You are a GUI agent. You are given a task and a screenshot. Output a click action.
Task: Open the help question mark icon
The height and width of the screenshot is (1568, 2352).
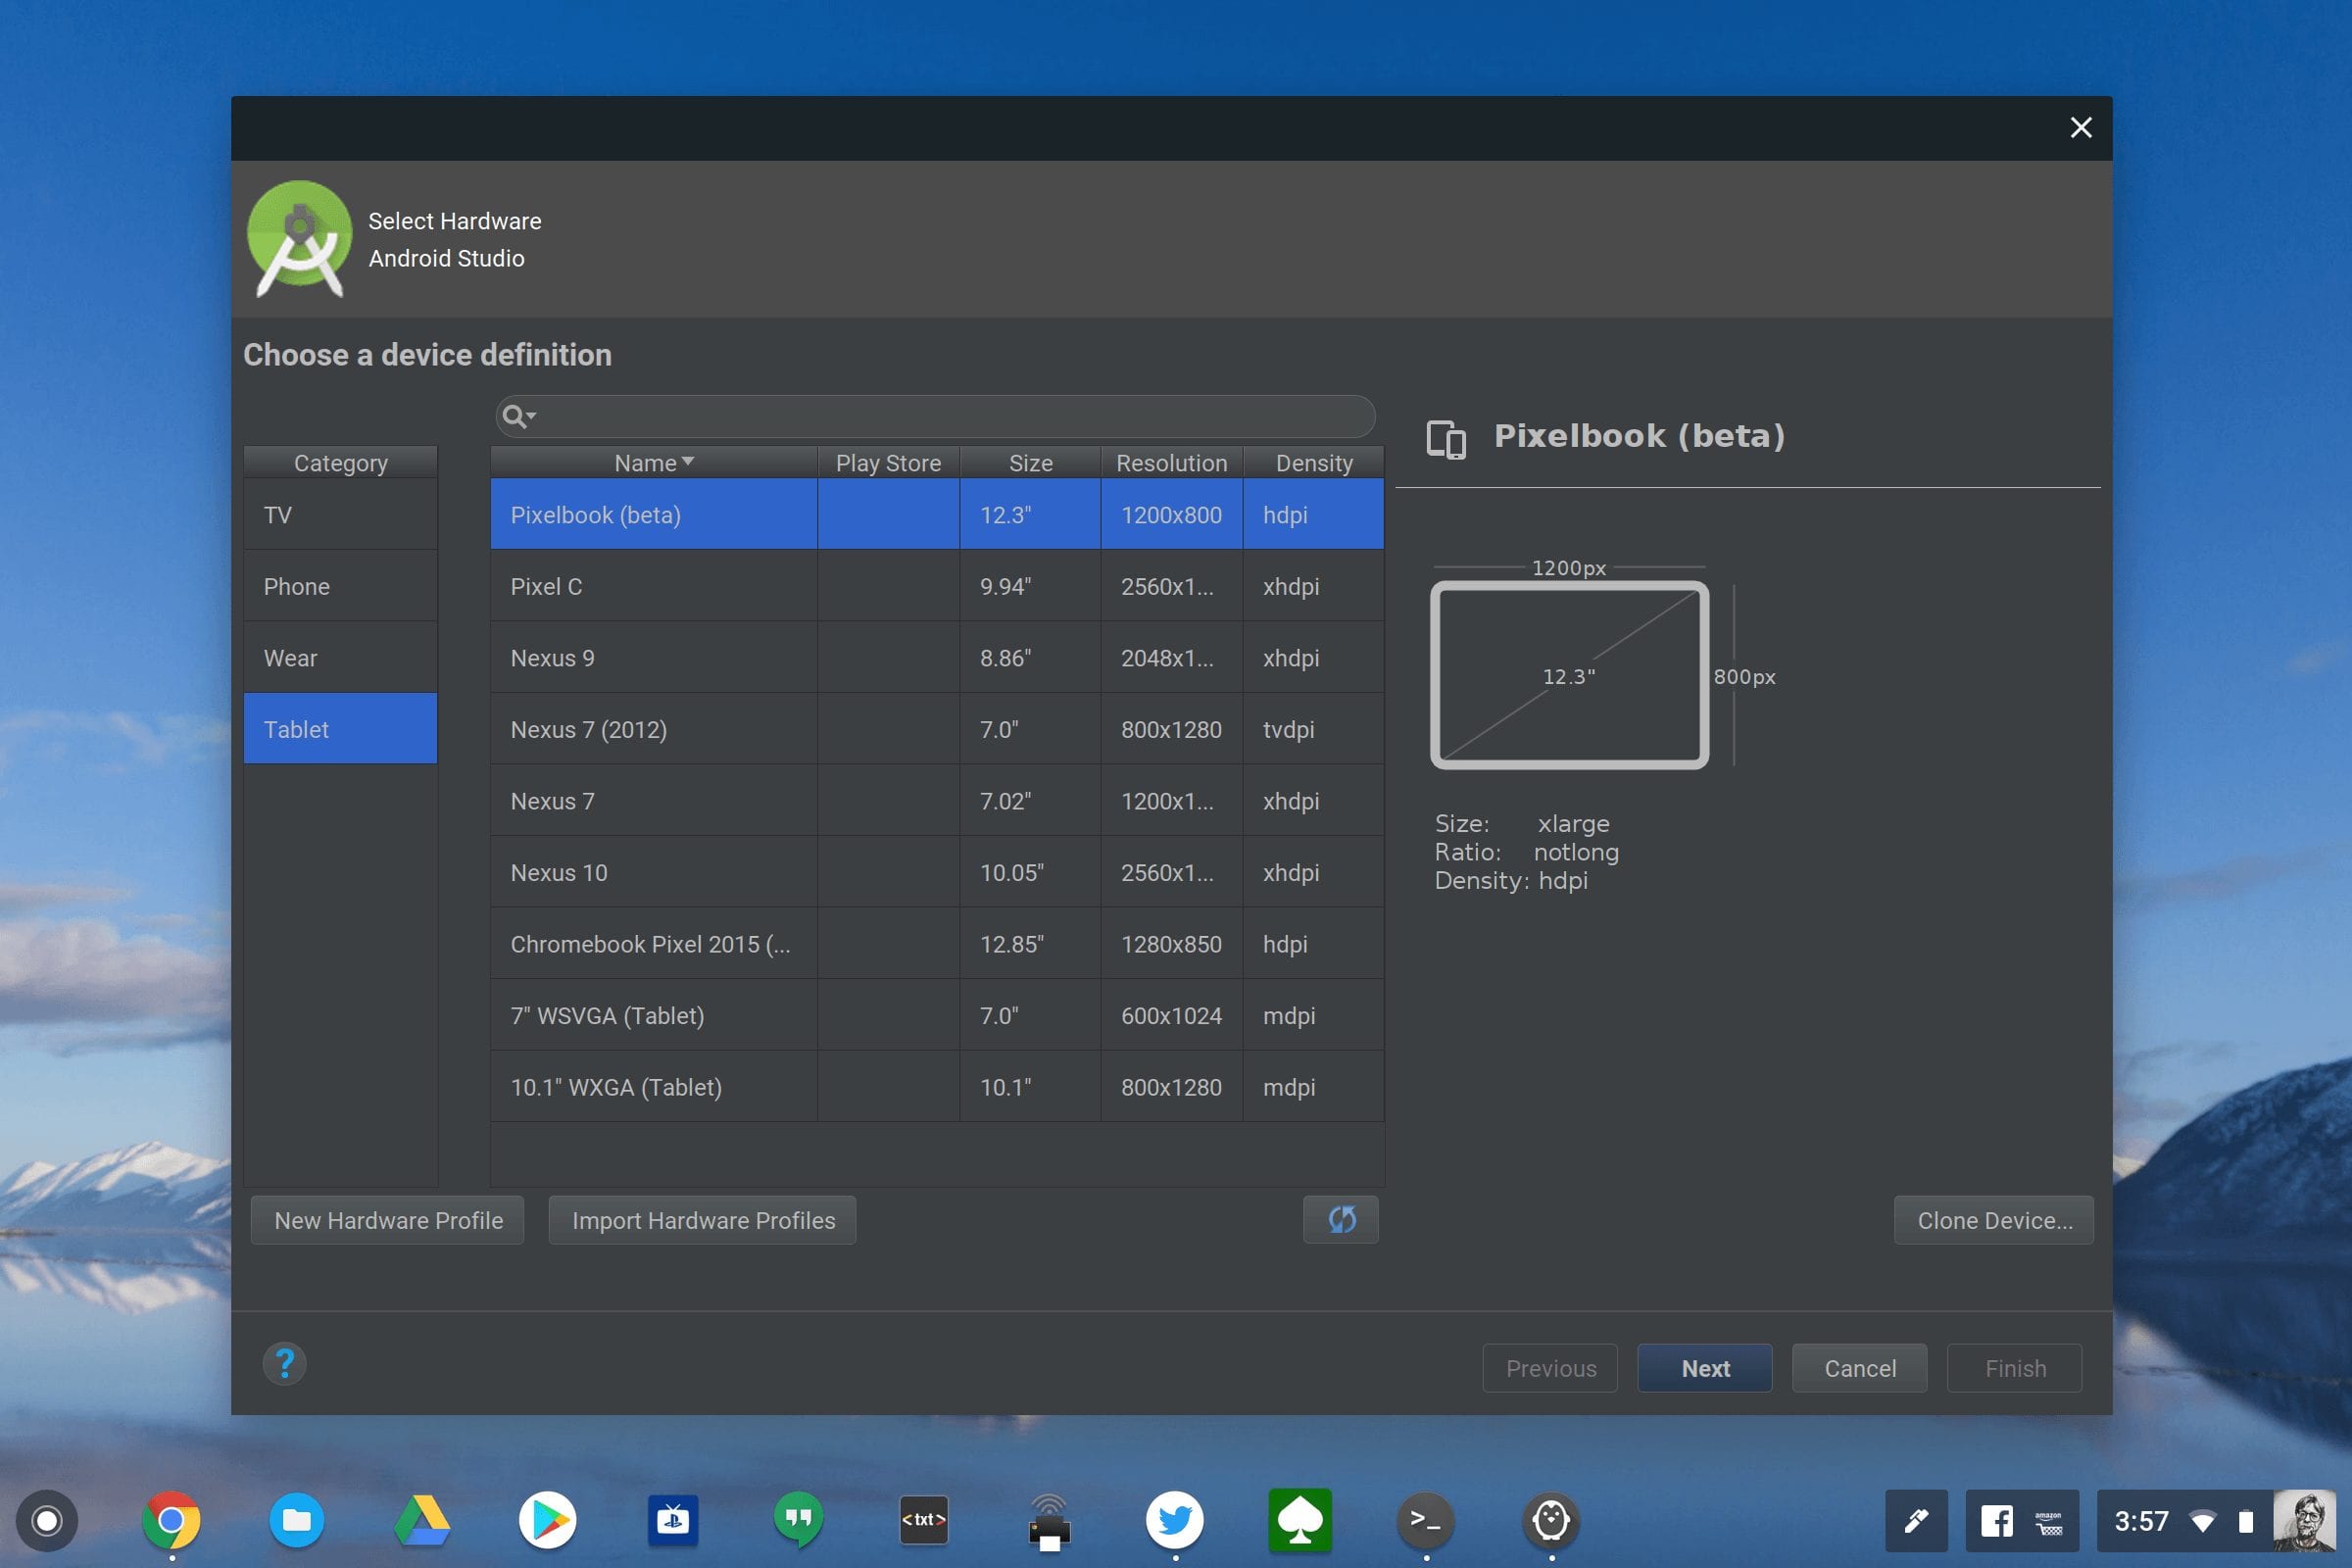click(285, 1363)
